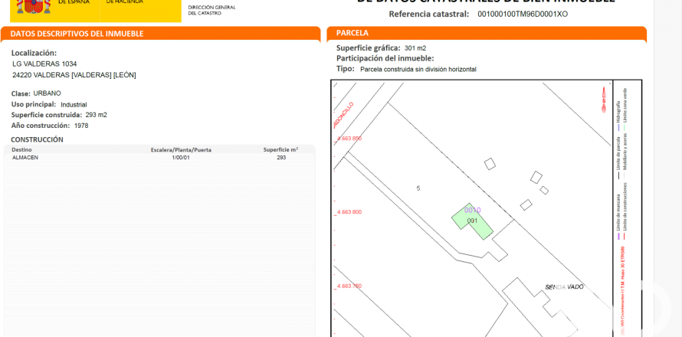Select the 1/00/01 table cell
Screen dimensions: 682x337
(181, 158)
